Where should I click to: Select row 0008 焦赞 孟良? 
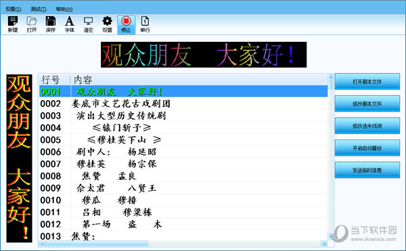tap(183, 176)
